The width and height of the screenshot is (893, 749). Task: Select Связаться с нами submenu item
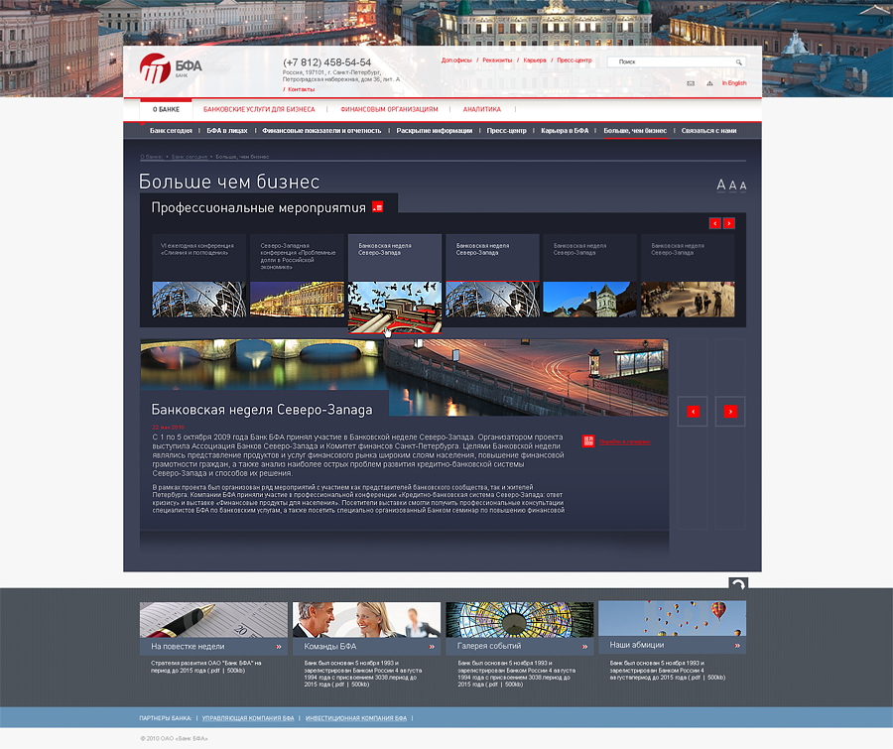708,130
